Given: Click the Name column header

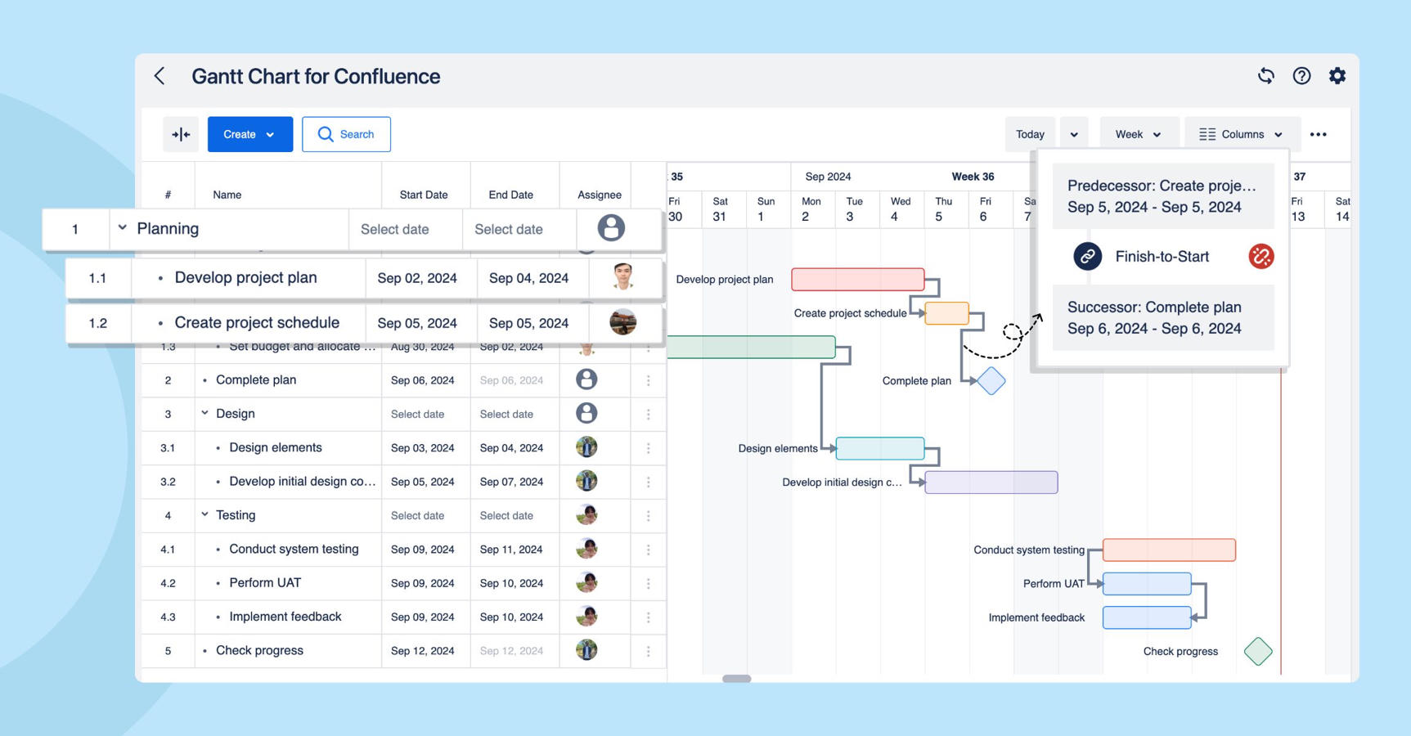Looking at the screenshot, I should coord(227,195).
